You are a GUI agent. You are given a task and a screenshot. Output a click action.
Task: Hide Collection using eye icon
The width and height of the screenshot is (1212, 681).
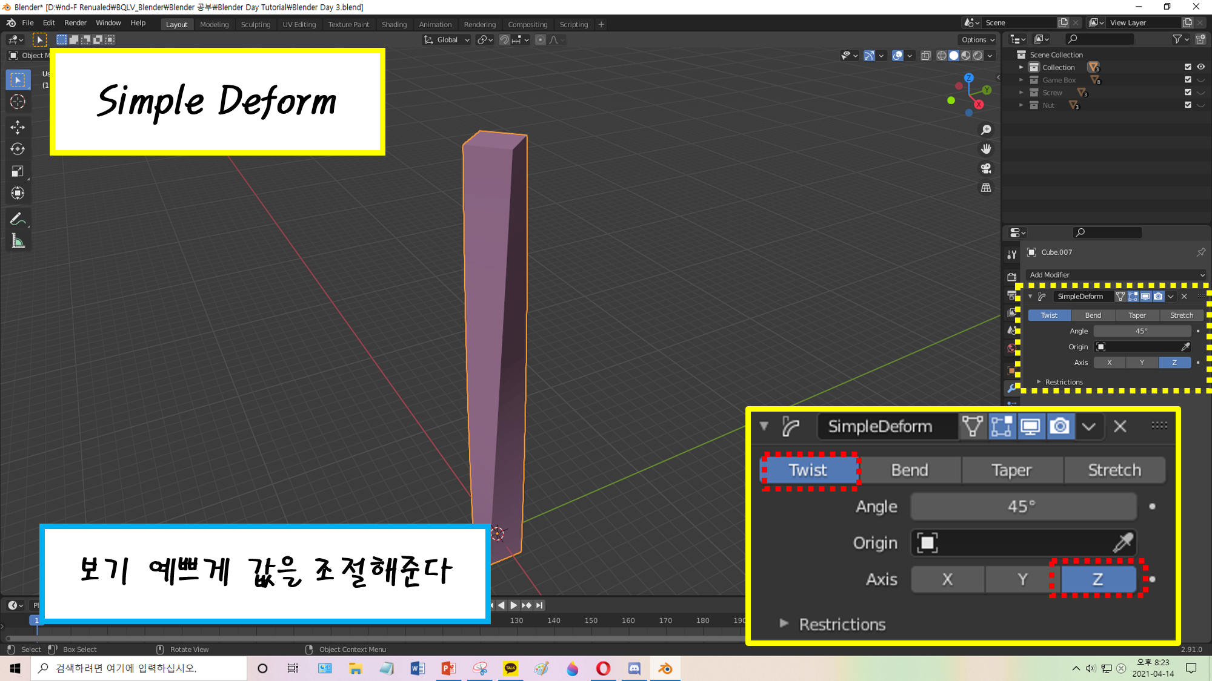coord(1200,67)
